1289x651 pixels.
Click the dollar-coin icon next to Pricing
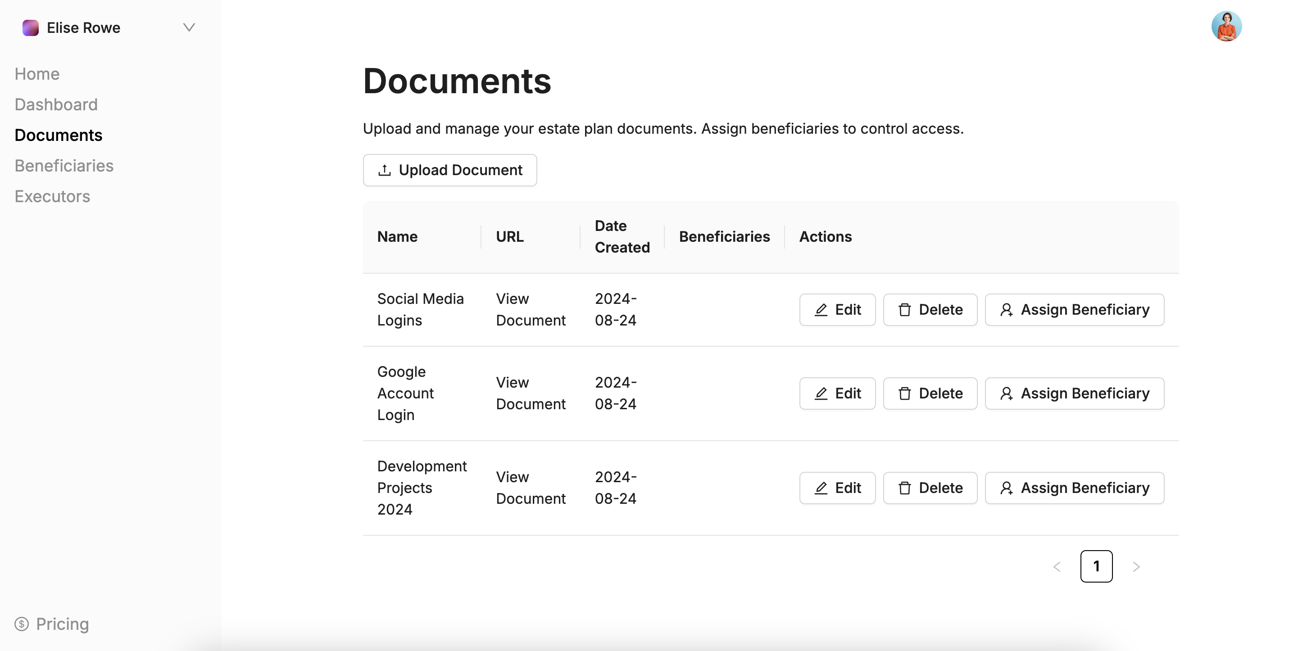(x=22, y=624)
